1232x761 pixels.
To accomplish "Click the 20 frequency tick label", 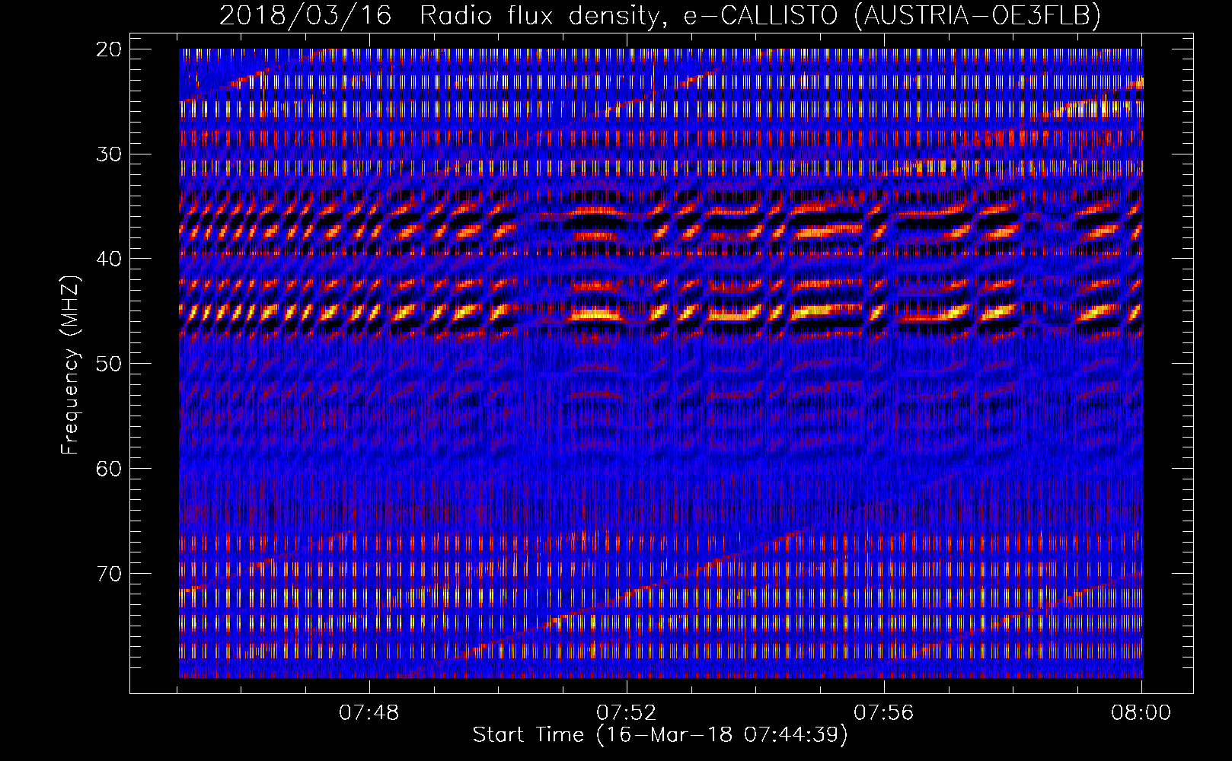I will click(x=109, y=49).
